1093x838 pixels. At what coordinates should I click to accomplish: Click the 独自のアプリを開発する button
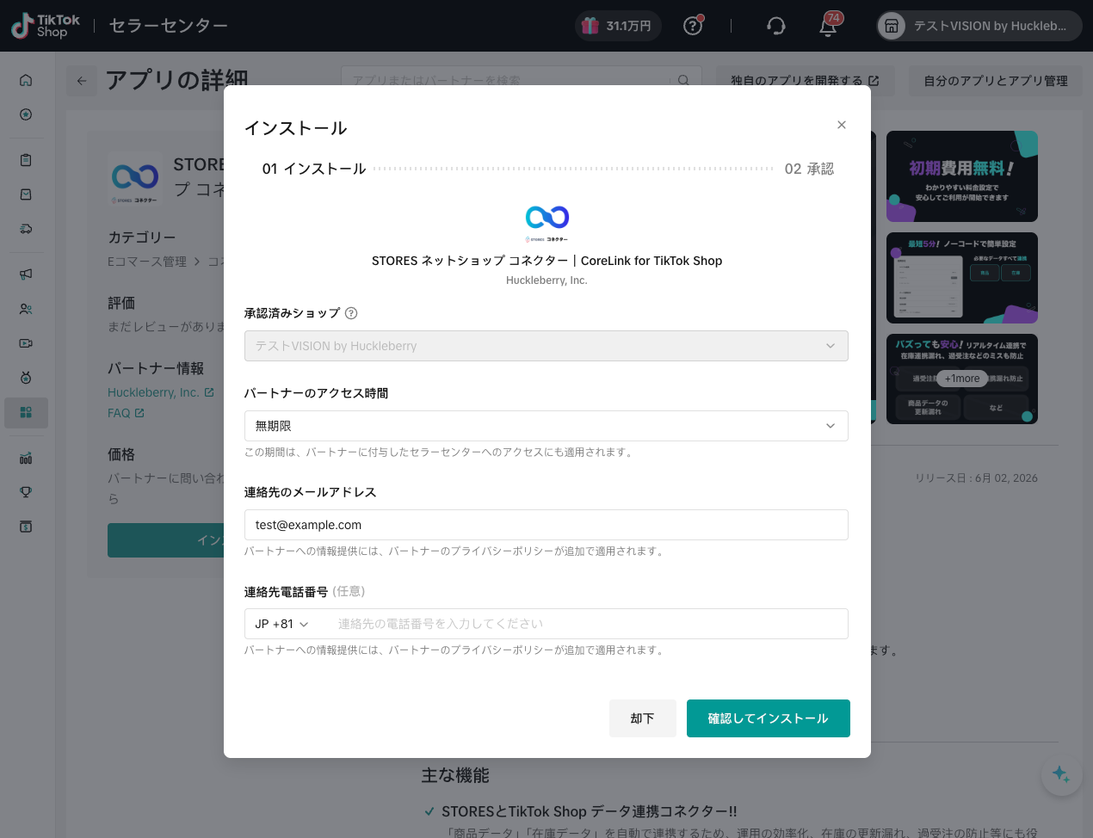pos(805,81)
